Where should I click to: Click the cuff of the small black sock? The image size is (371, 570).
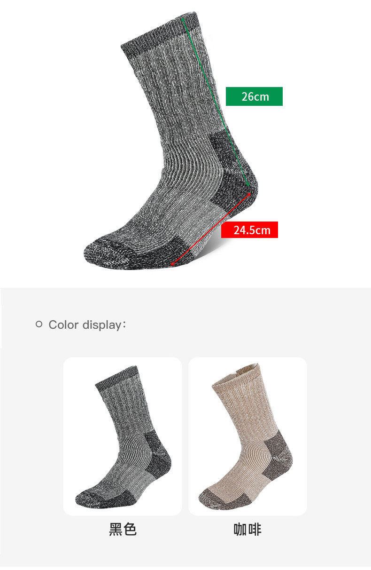[118, 379]
